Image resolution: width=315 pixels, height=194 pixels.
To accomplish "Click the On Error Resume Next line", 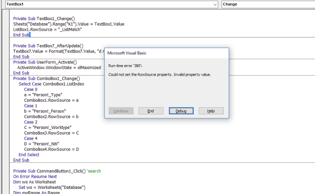I will [x=35, y=177].
